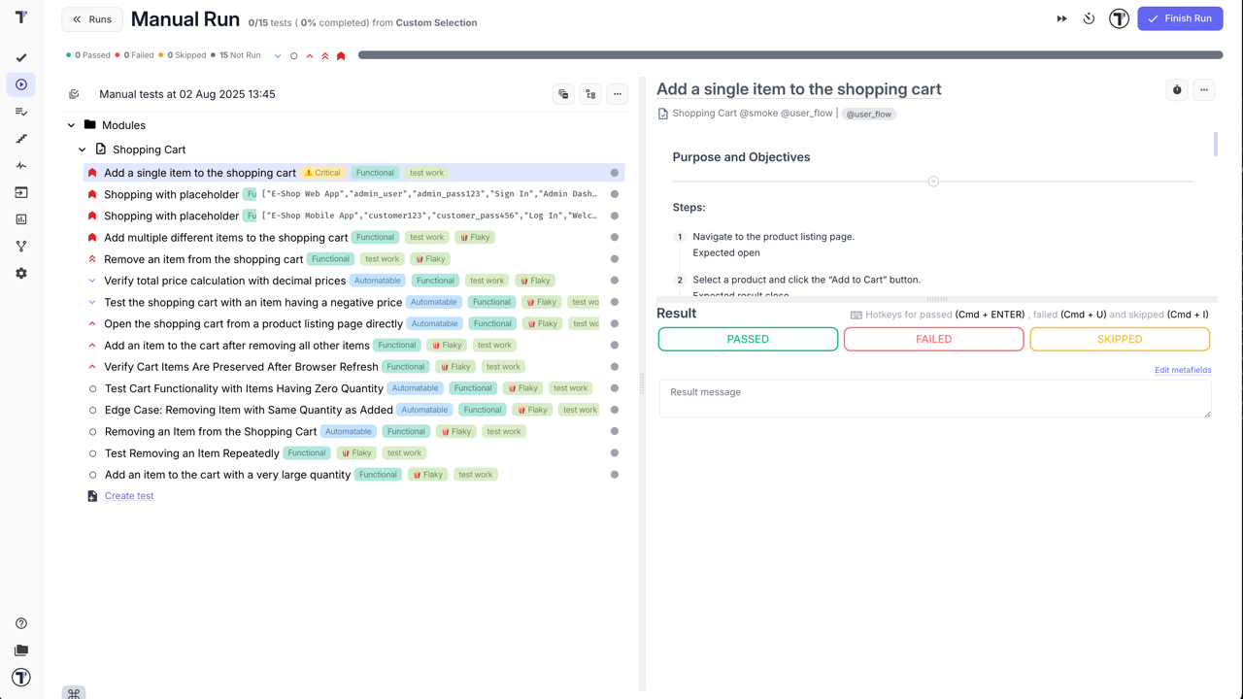Click inside the Result message field
The height and width of the screenshot is (699, 1243).
pos(934,396)
